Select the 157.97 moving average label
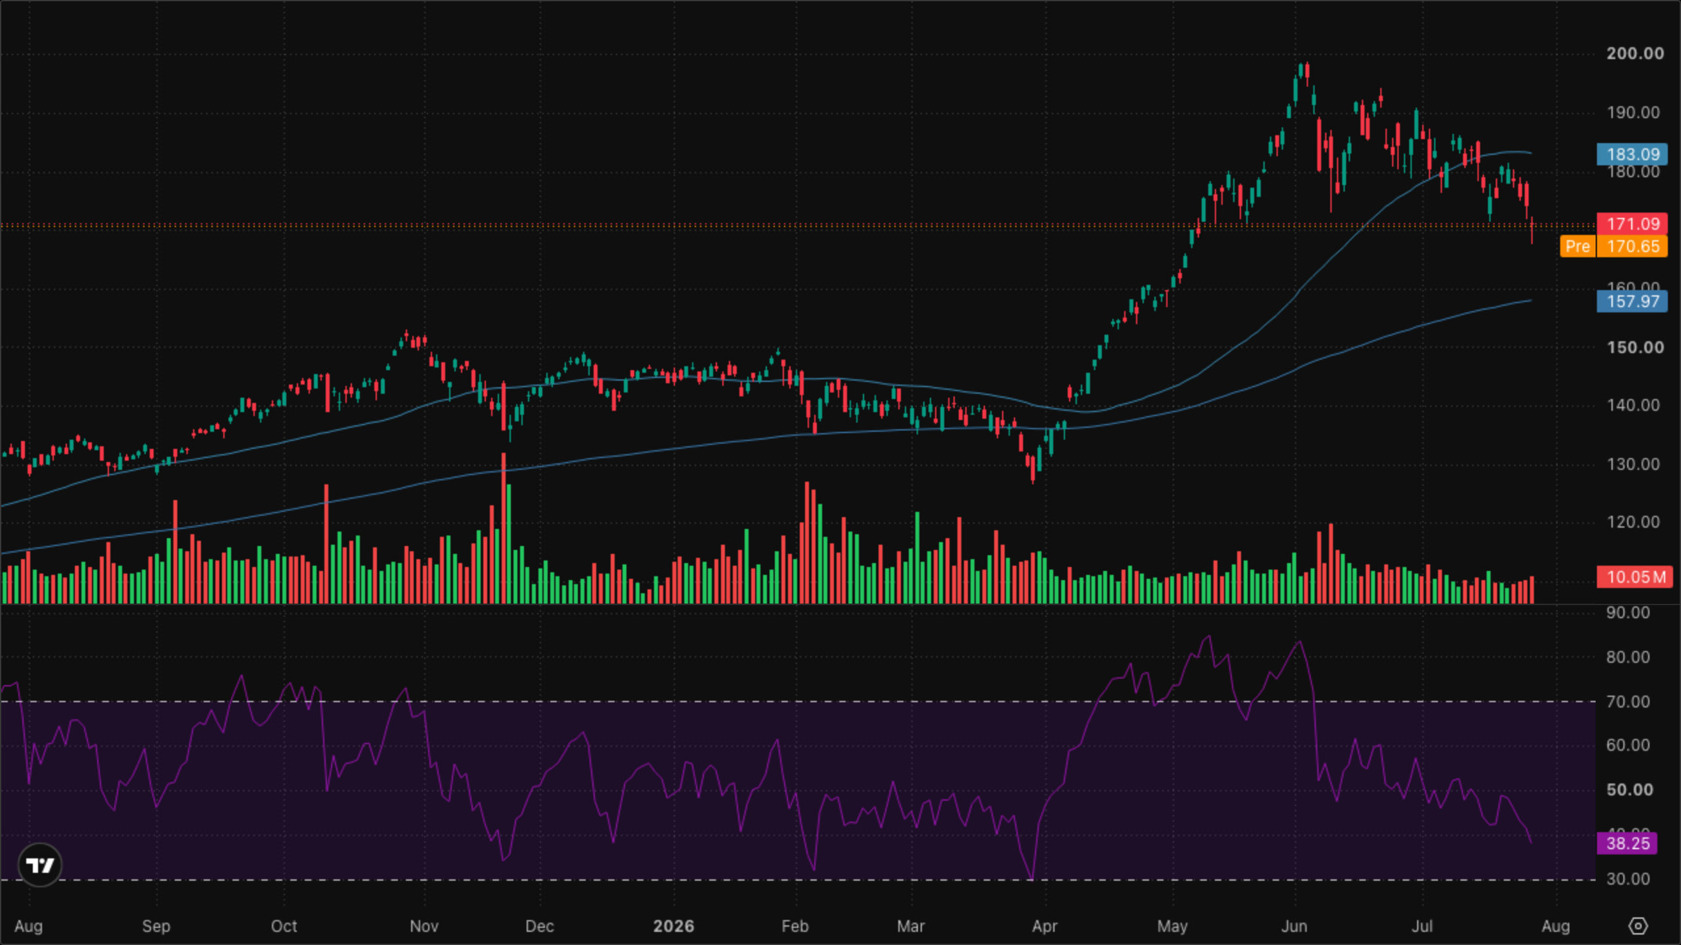This screenshot has width=1681, height=945. coord(1632,301)
